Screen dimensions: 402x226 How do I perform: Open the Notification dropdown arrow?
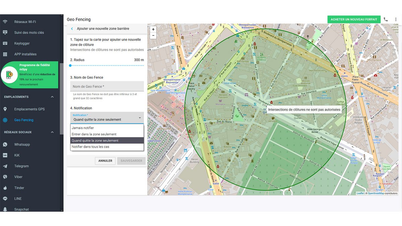[140, 118]
